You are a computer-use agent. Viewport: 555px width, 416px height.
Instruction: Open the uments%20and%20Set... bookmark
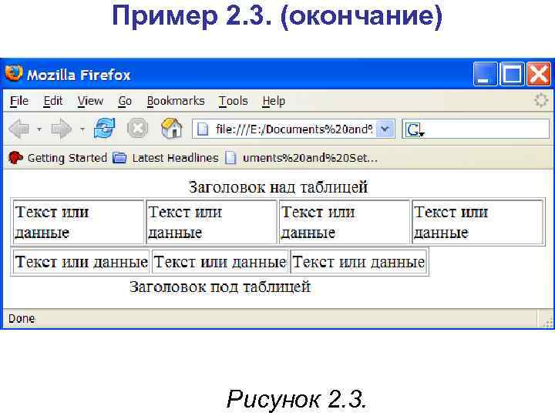(301, 158)
